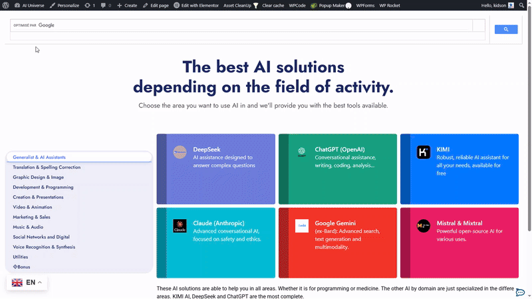The height and width of the screenshot is (299, 532).
Task: Click the blue search button
Action: (506, 29)
